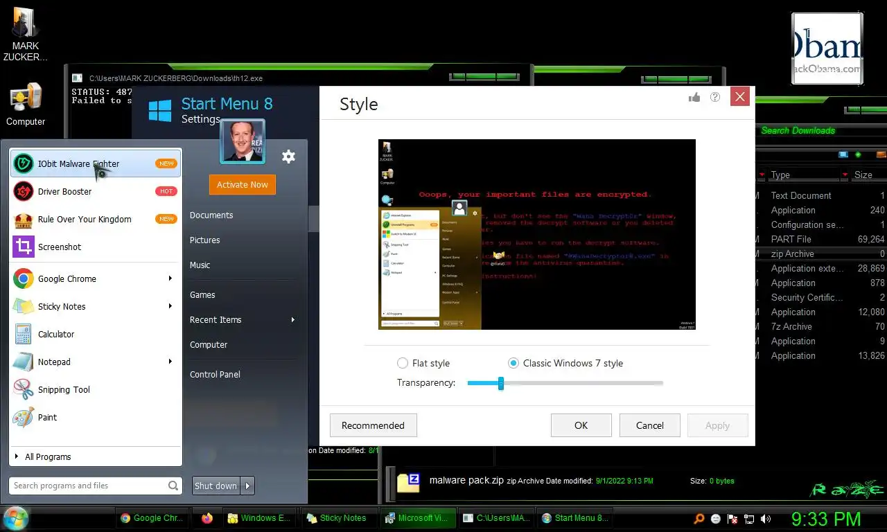
Task: Switch to Windows Explorer taskbar button
Action: coord(258,517)
